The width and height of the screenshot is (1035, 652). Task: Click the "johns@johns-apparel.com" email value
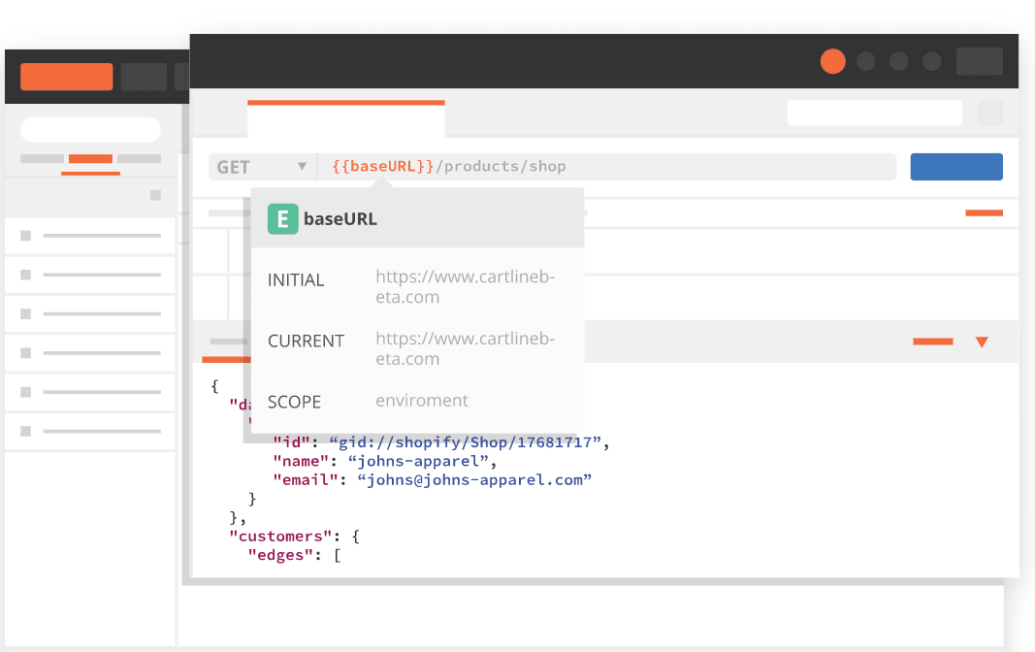(474, 479)
